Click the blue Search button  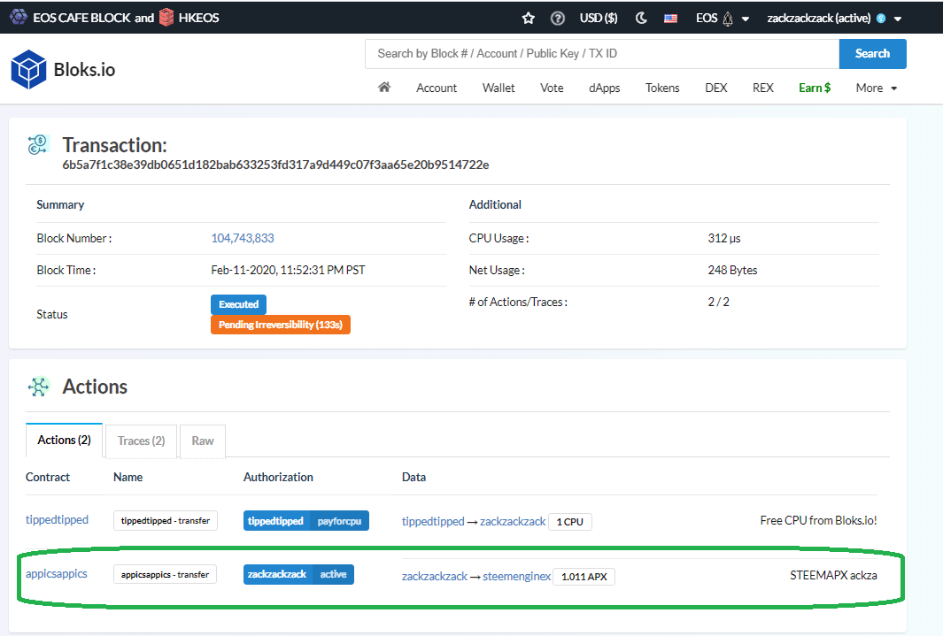click(873, 54)
